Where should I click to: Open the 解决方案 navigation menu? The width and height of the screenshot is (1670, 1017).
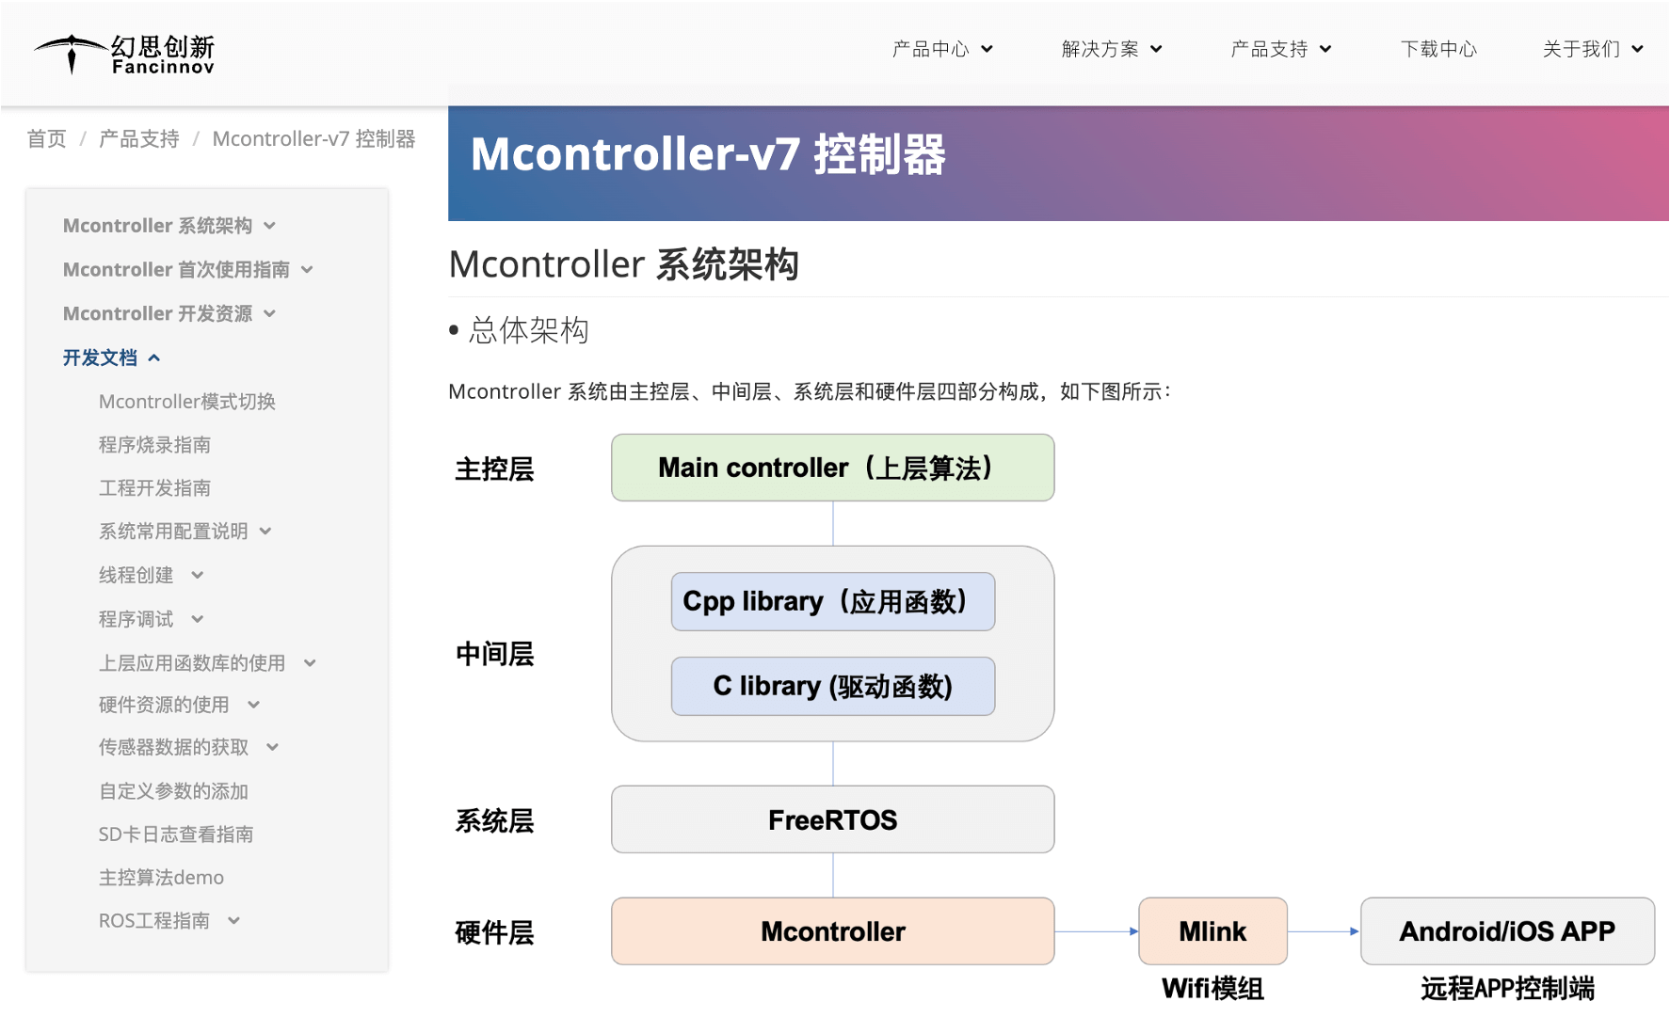click(x=1112, y=49)
